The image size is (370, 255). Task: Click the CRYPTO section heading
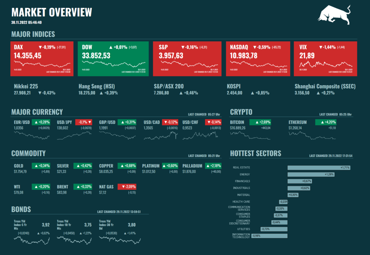click(241, 112)
